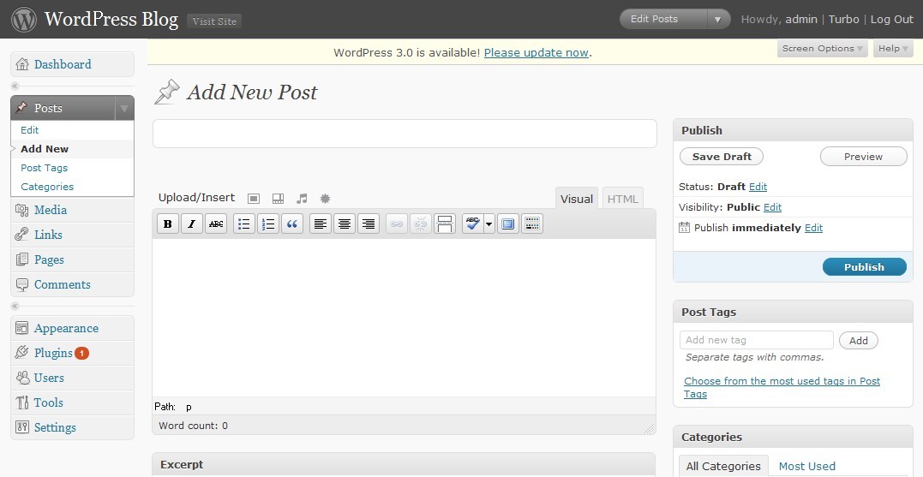Apply strikethrough formatting button
This screenshot has height=477, width=923.
pos(216,224)
